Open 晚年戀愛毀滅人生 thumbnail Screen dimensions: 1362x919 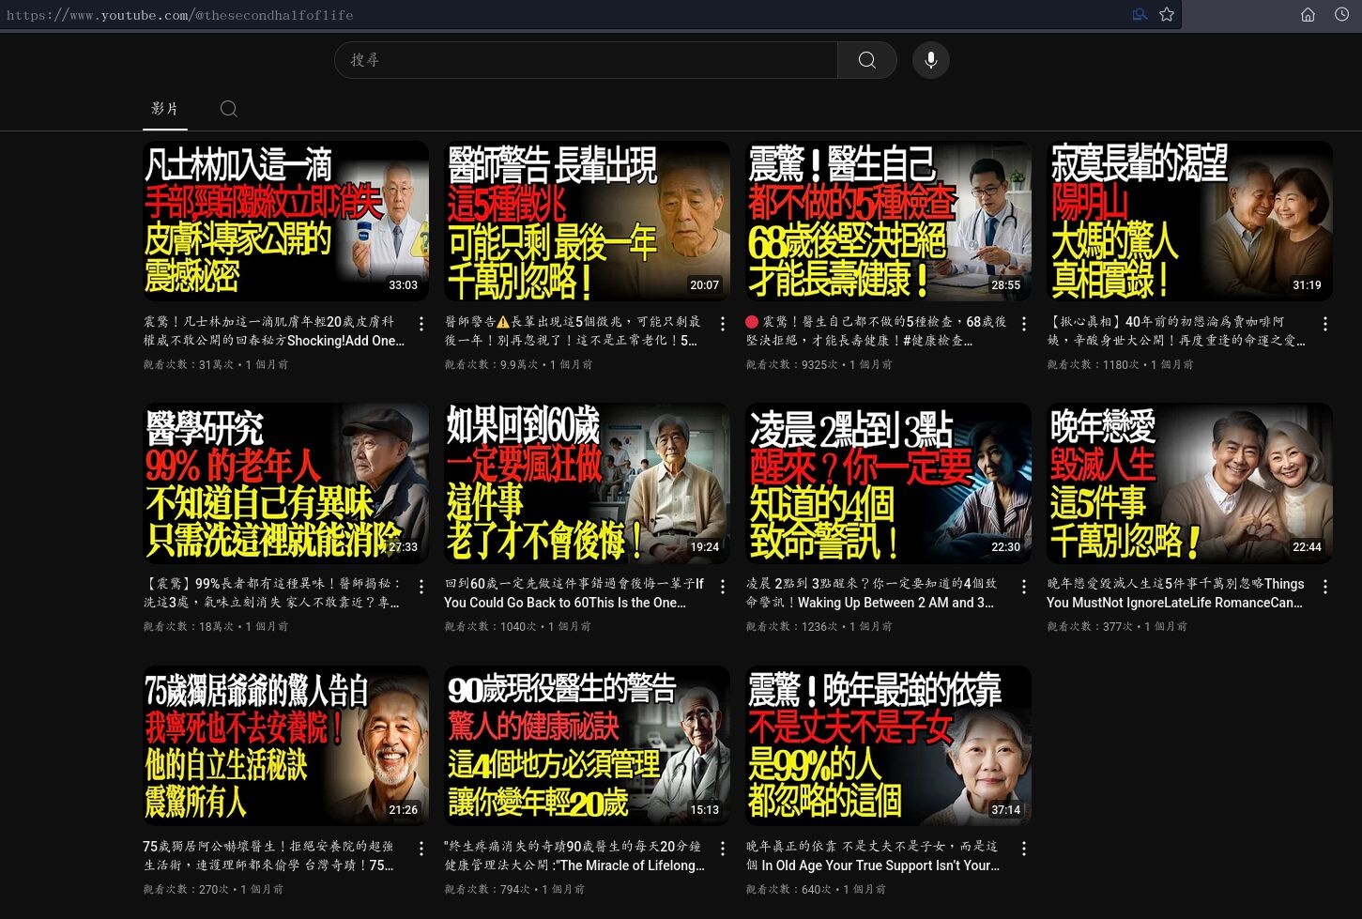pyautogui.click(x=1189, y=483)
